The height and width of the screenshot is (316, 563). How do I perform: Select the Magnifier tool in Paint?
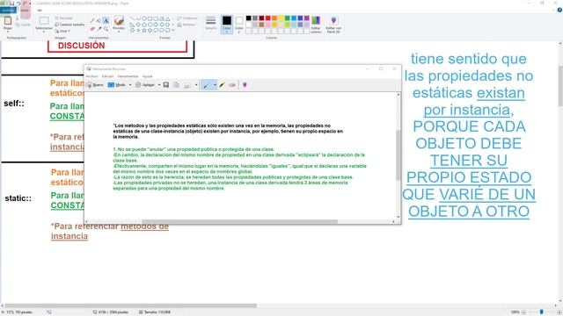[106, 29]
